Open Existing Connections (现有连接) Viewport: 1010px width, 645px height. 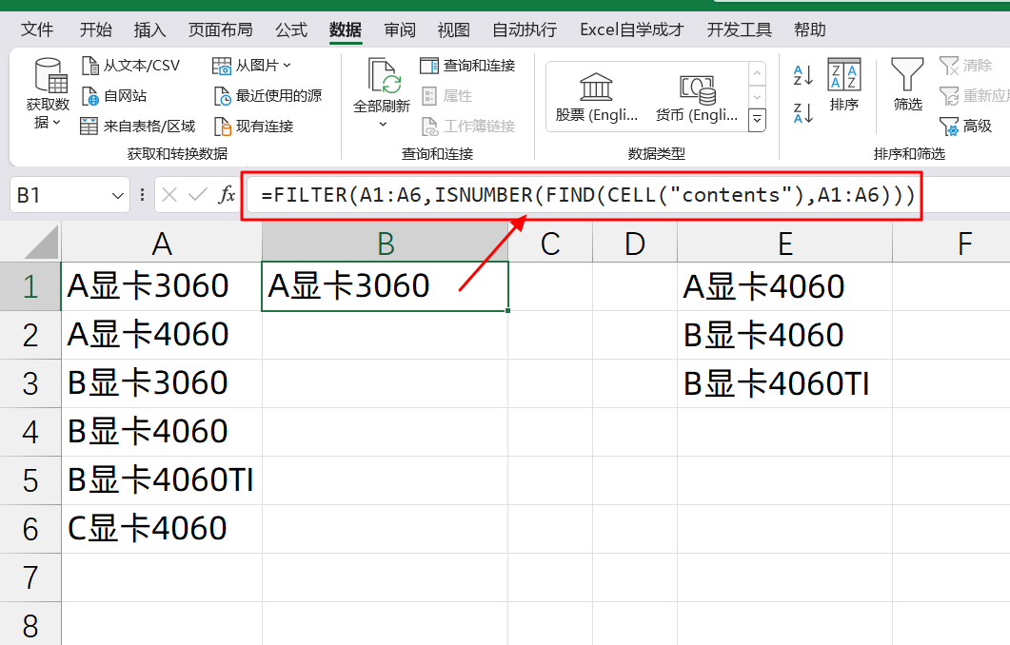point(253,127)
